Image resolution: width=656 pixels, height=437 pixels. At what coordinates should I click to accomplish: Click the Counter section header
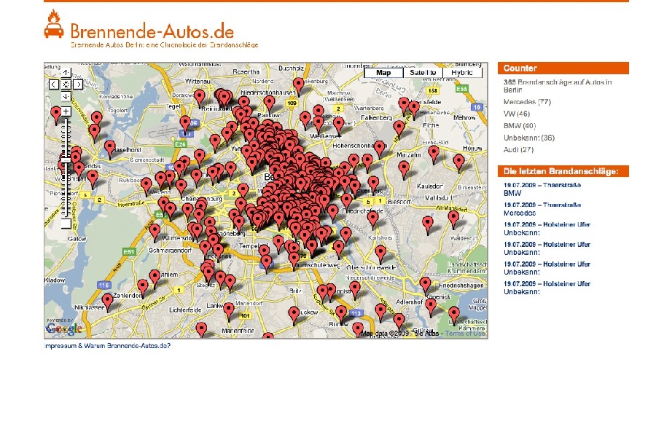pyautogui.click(x=563, y=68)
